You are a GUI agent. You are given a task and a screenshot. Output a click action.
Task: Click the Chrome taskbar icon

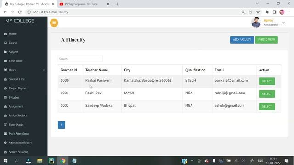tap(63, 161)
